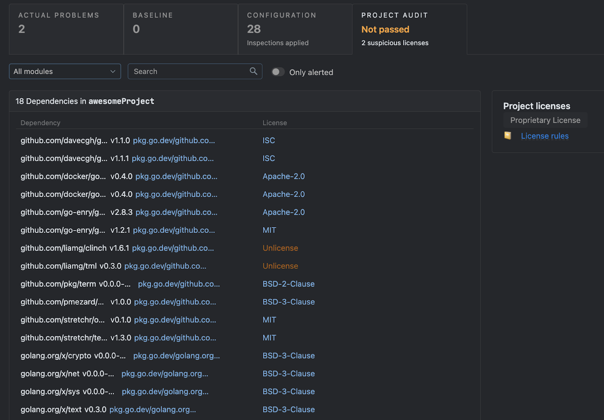Screen dimensions: 604x420
Task: Open the Configuration tab
Action: [x=295, y=29]
